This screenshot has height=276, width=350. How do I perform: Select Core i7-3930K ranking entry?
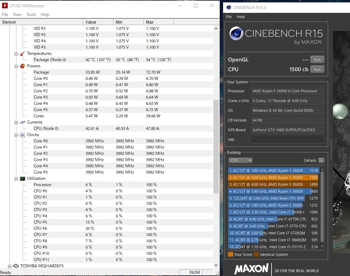(x=274, y=212)
